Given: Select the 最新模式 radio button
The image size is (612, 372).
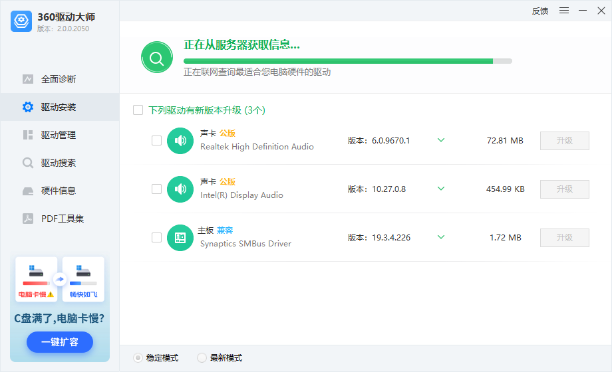Looking at the screenshot, I should tap(202, 357).
